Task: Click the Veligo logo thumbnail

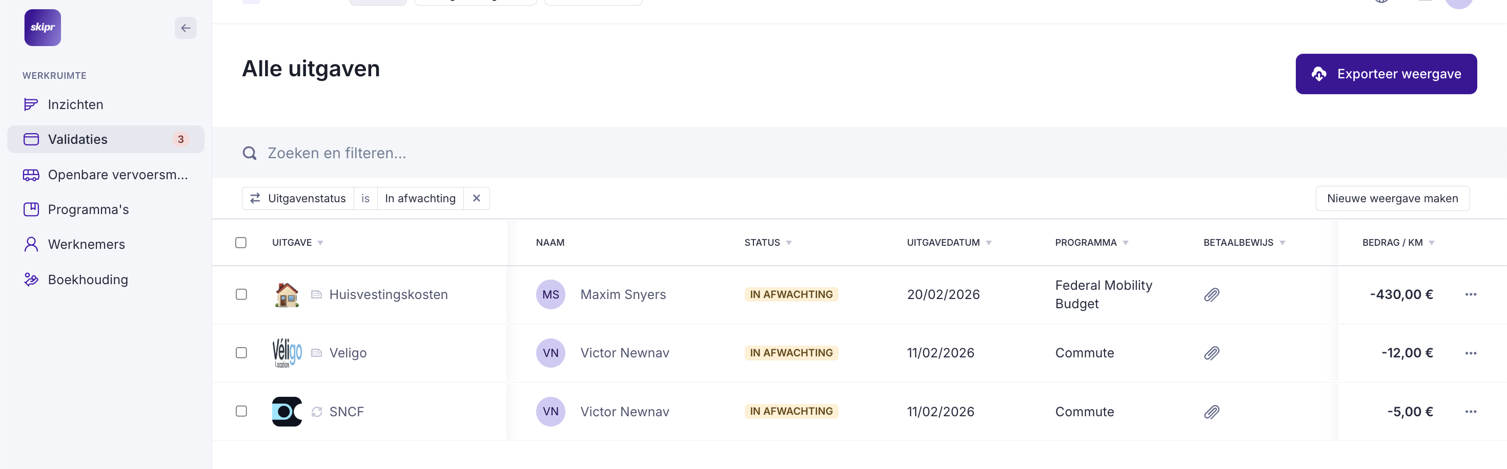Action: [x=287, y=353]
